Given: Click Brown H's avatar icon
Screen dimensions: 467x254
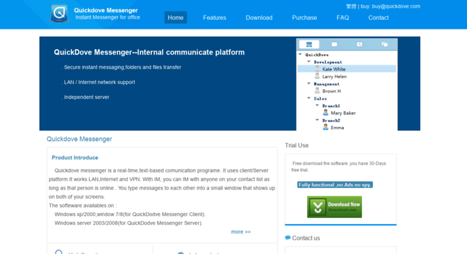Looking at the screenshot, I should 317,91.
